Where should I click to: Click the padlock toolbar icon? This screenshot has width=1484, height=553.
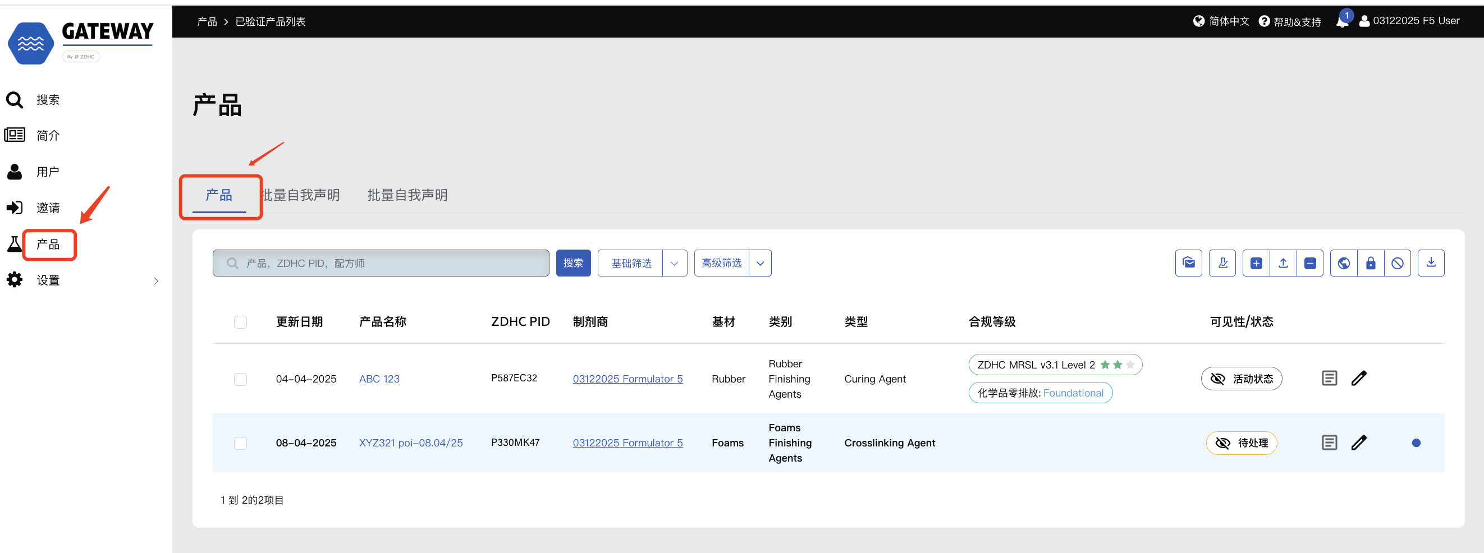tap(1371, 263)
